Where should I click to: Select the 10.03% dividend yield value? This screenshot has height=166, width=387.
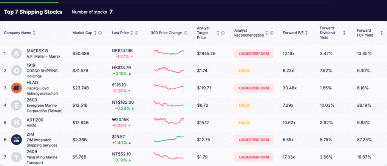pos(327,105)
